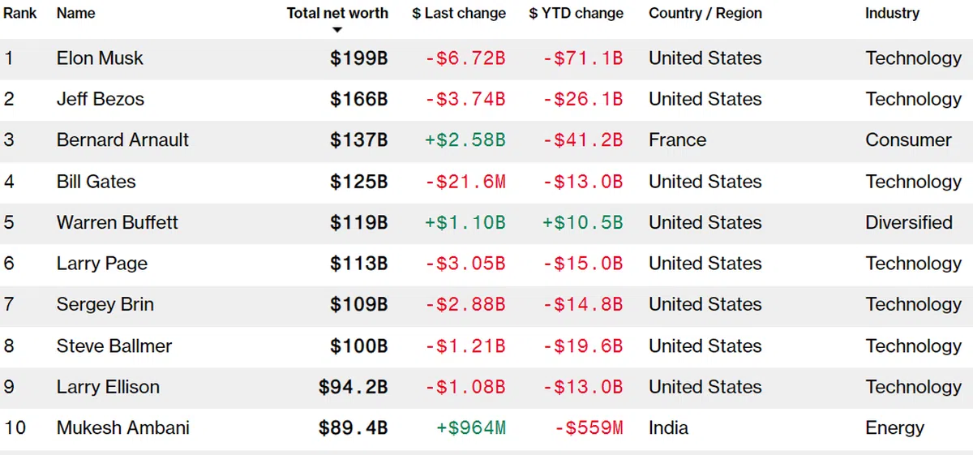Click on Bill Gates's name
Screen dimensions: 973x455
96,182
